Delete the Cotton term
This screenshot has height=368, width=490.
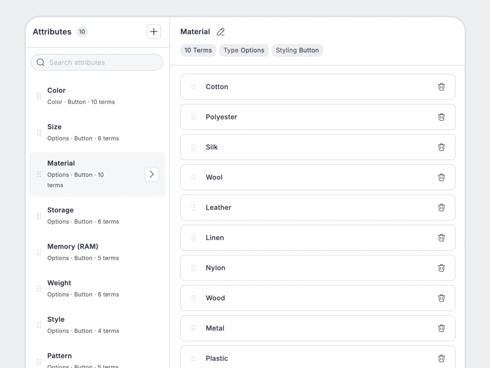point(441,87)
